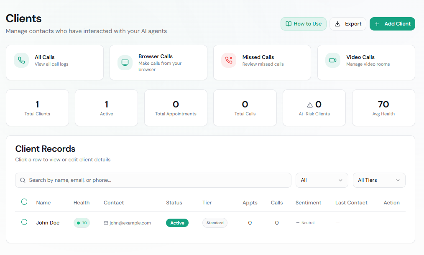
Task: Click the Status column header
Action: click(174, 203)
